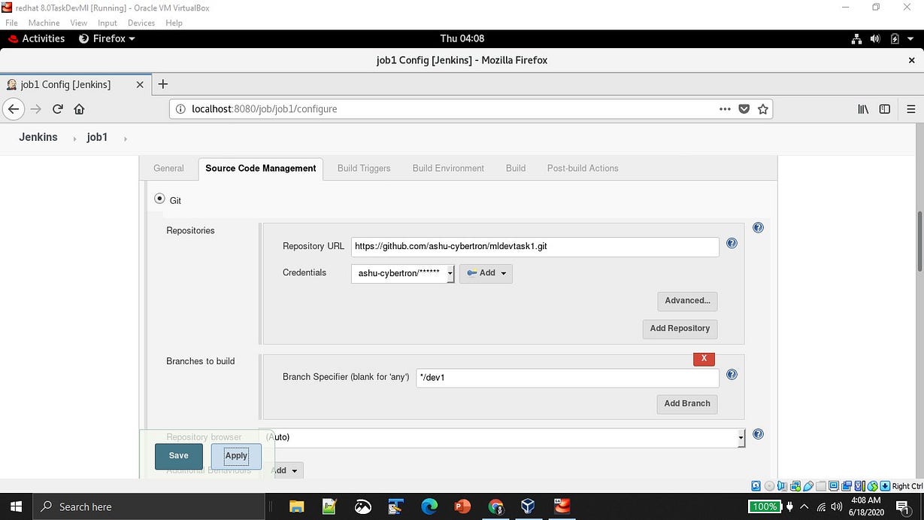Open GNOME network status icon

(x=856, y=38)
